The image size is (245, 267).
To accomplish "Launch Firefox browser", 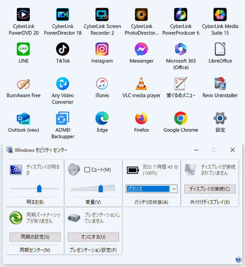I will click(141, 118).
